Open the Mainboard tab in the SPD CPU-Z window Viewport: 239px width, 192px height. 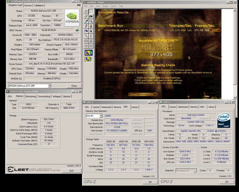click(x=106, y=107)
